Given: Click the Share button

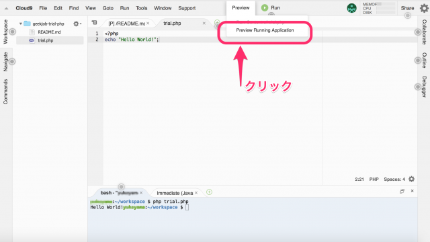Looking at the screenshot, I should tap(407, 8).
